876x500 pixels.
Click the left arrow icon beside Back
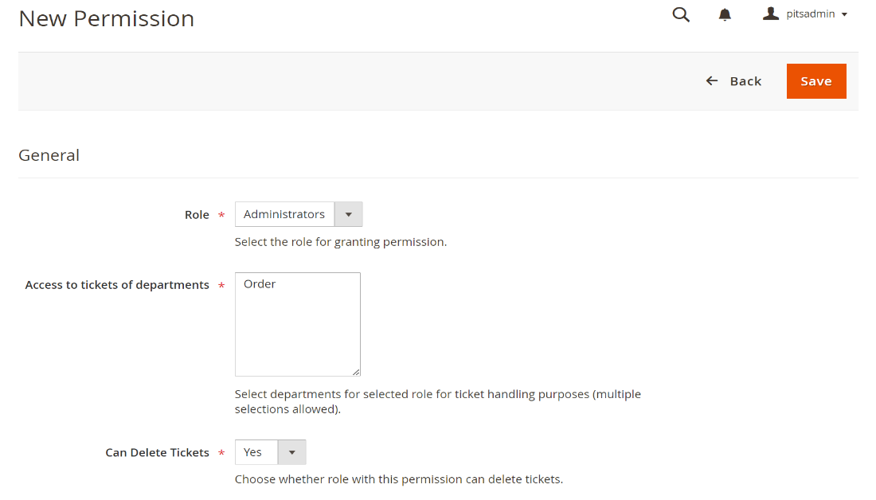[712, 81]
